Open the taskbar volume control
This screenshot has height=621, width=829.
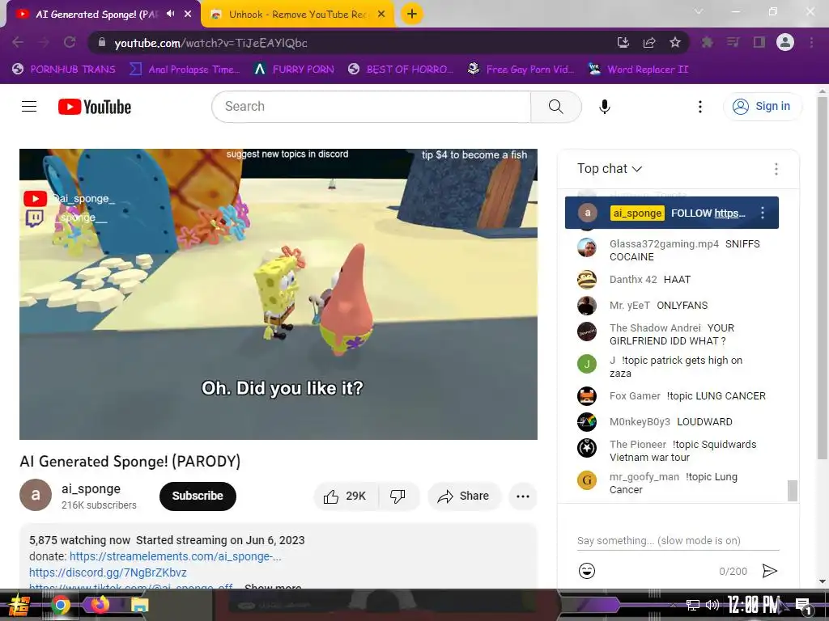712,605
